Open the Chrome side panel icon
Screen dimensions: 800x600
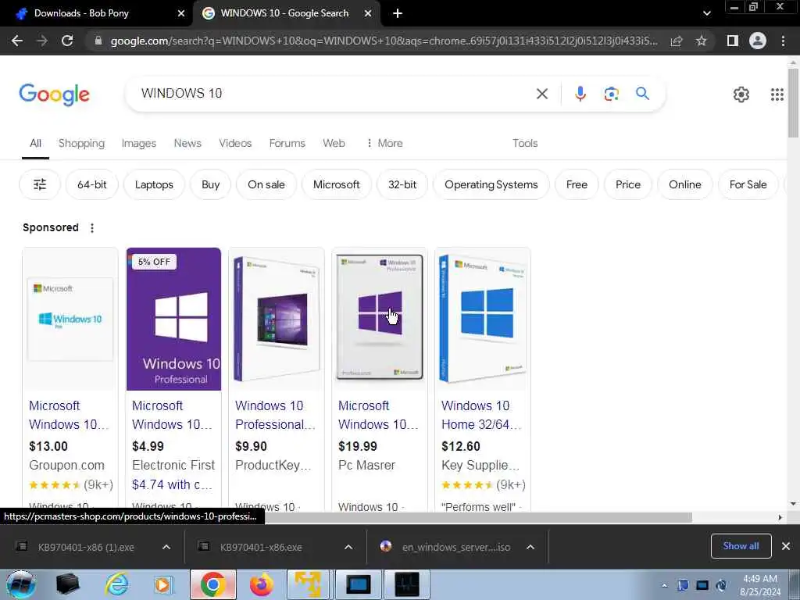point(733,41)
